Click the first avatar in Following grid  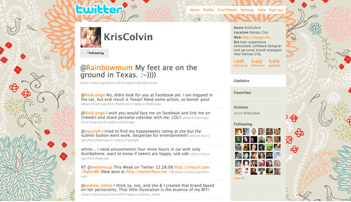tap(238, 131)
